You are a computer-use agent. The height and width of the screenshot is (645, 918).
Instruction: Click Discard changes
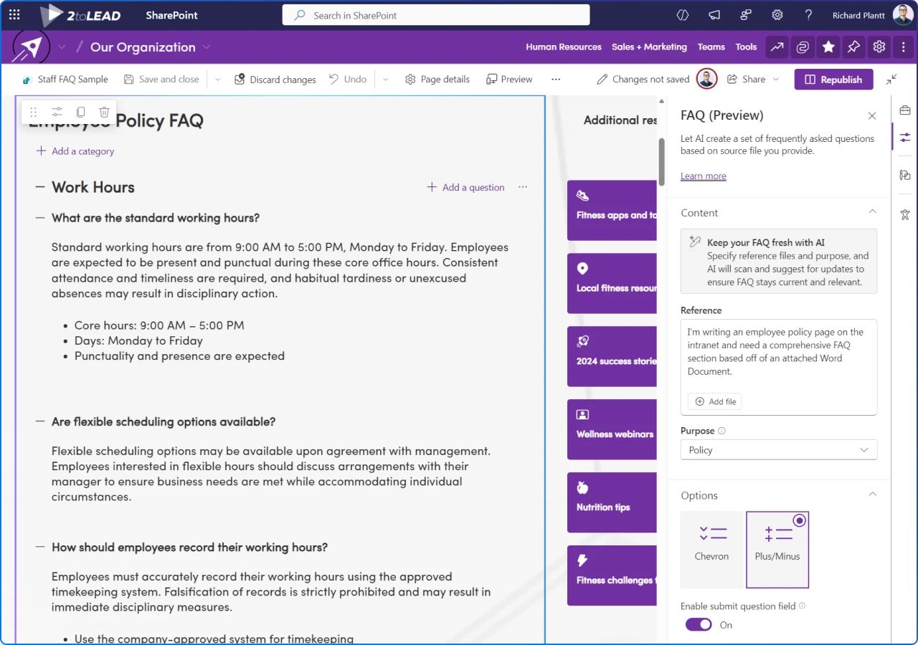click(x=275, y=80)
